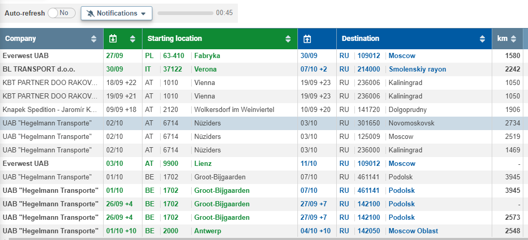Click Novomoskovsk destination in highlighted row
This screenshot has height=240, width=528.
click(411, 123)
